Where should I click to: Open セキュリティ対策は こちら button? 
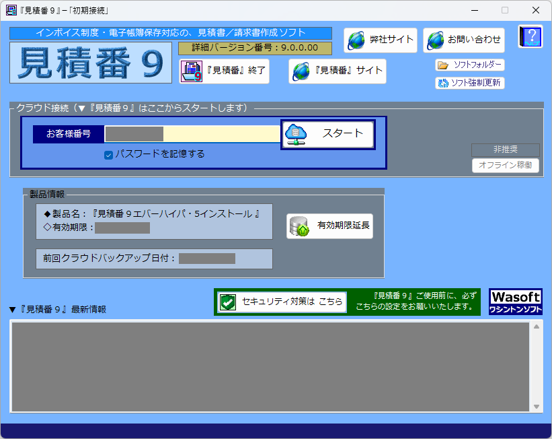click(x=282, y=302)
